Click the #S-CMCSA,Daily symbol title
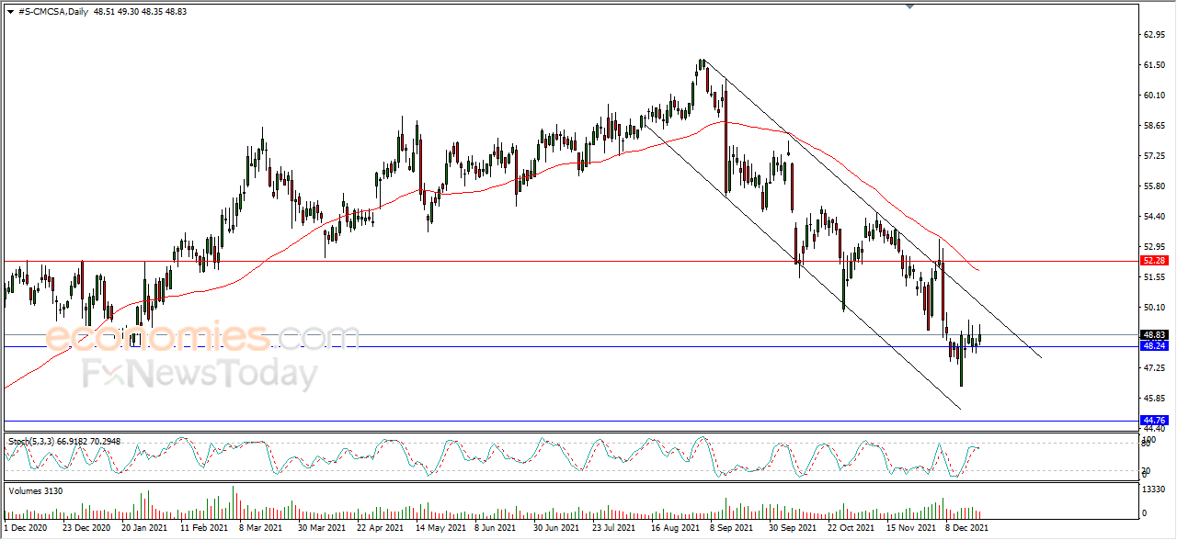Viewport: 1177px width, 540px height. click(52, 10)
